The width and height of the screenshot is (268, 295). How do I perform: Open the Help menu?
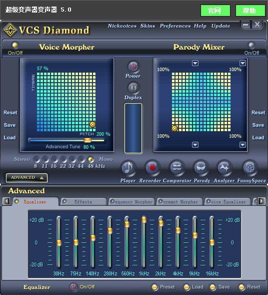(x=200, y=26)
